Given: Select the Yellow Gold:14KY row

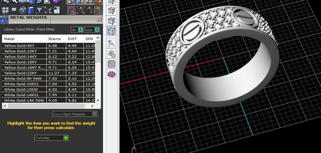Looking at the screenshot, I should click(x=49, y=57).
